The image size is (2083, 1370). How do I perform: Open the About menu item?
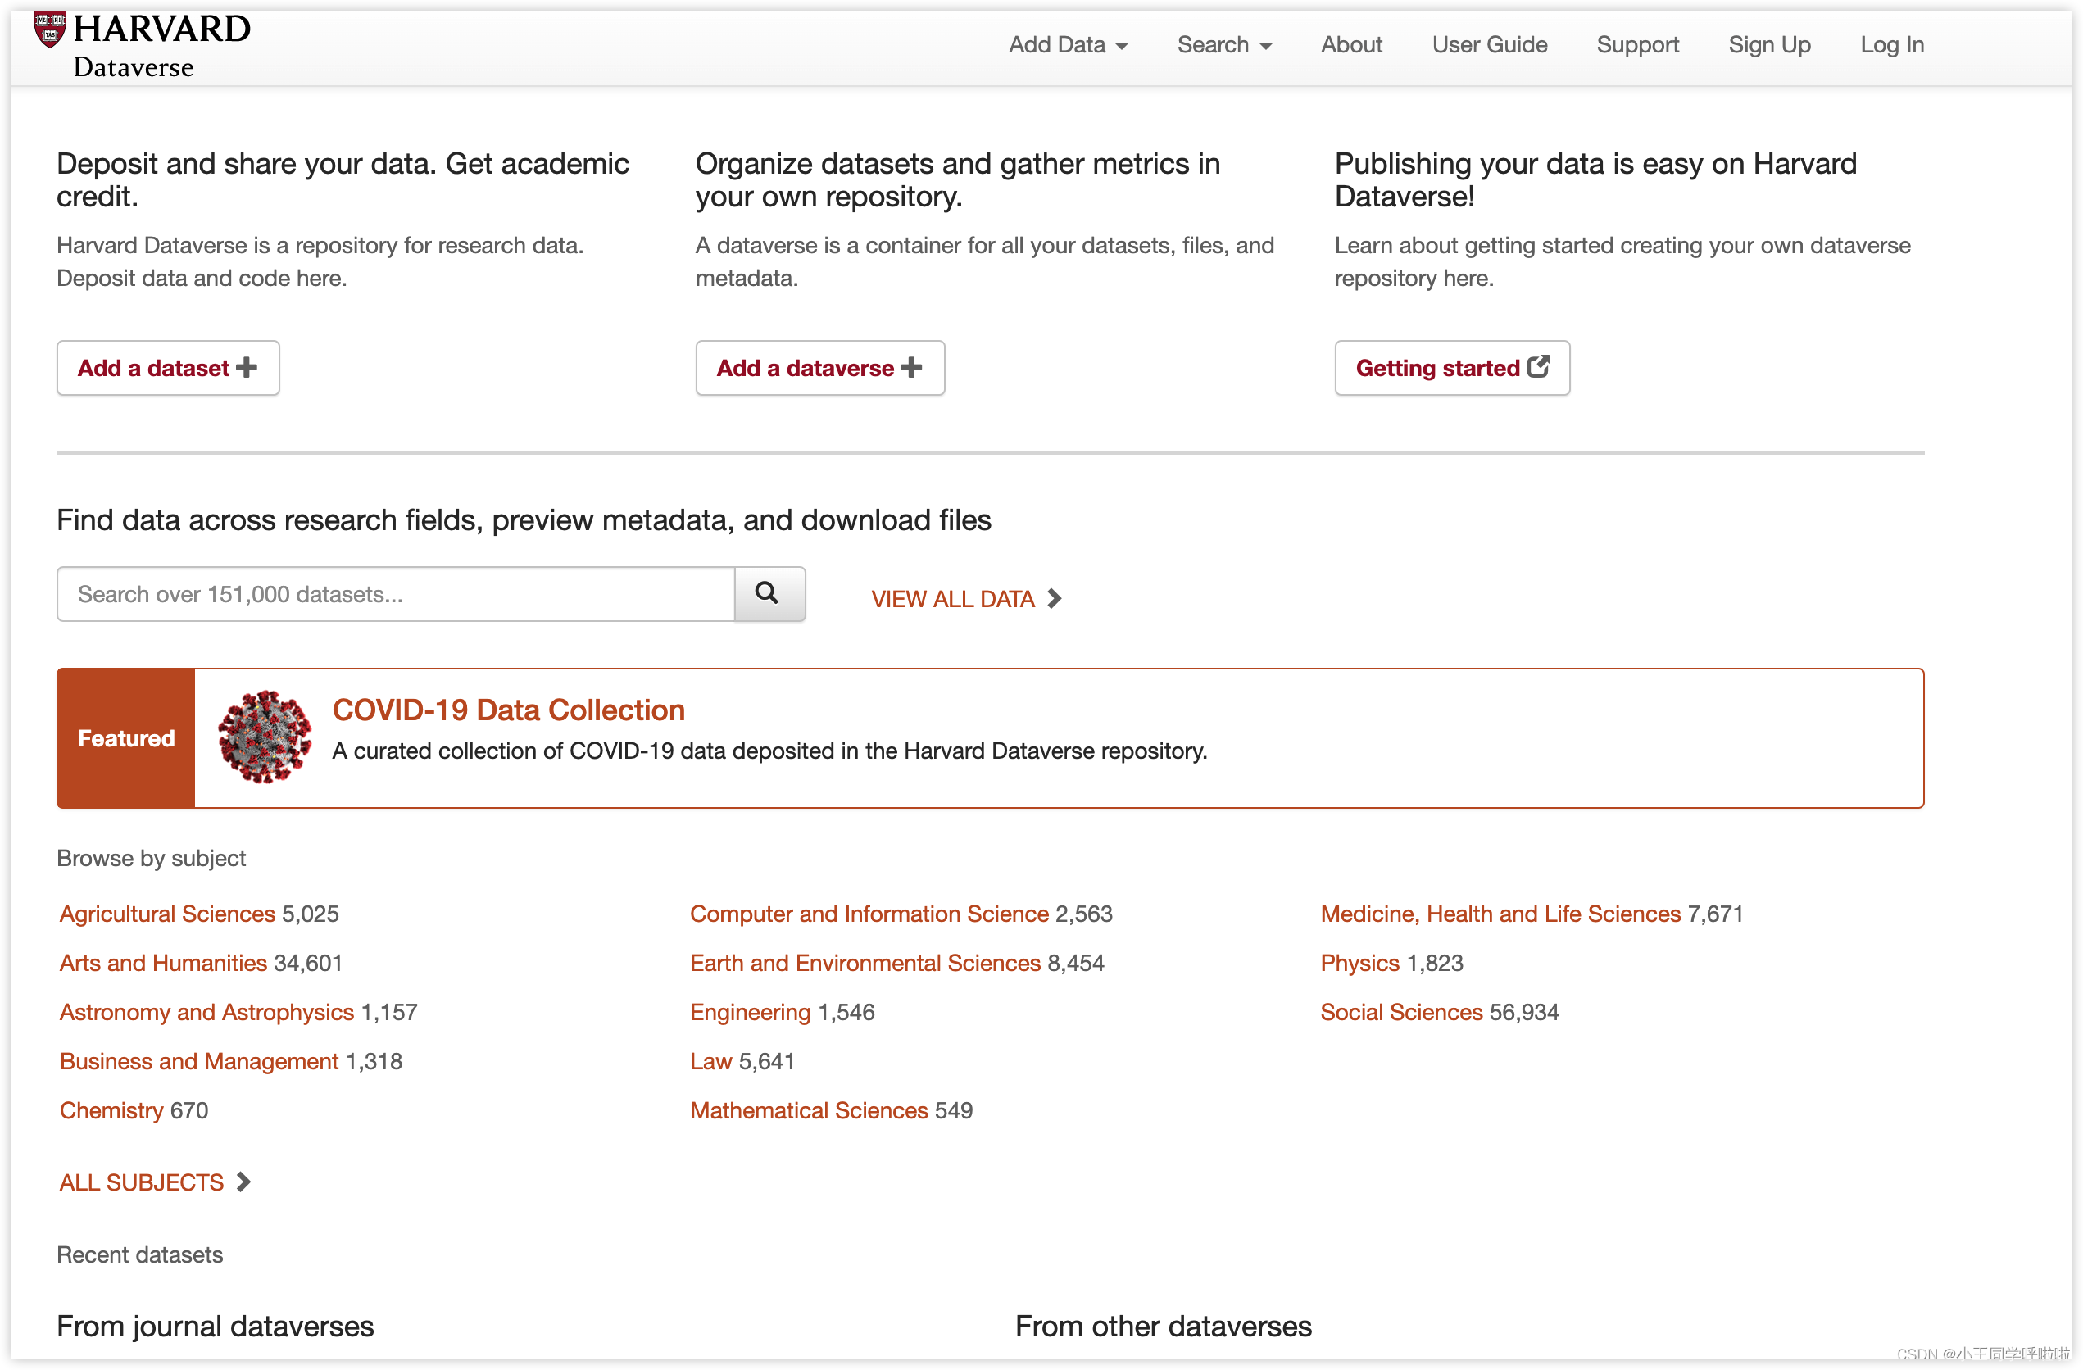(x=1350, y=43)
